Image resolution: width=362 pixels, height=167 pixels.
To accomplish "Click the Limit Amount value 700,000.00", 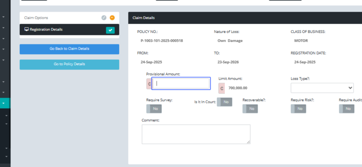I will [x=238, y=88].
